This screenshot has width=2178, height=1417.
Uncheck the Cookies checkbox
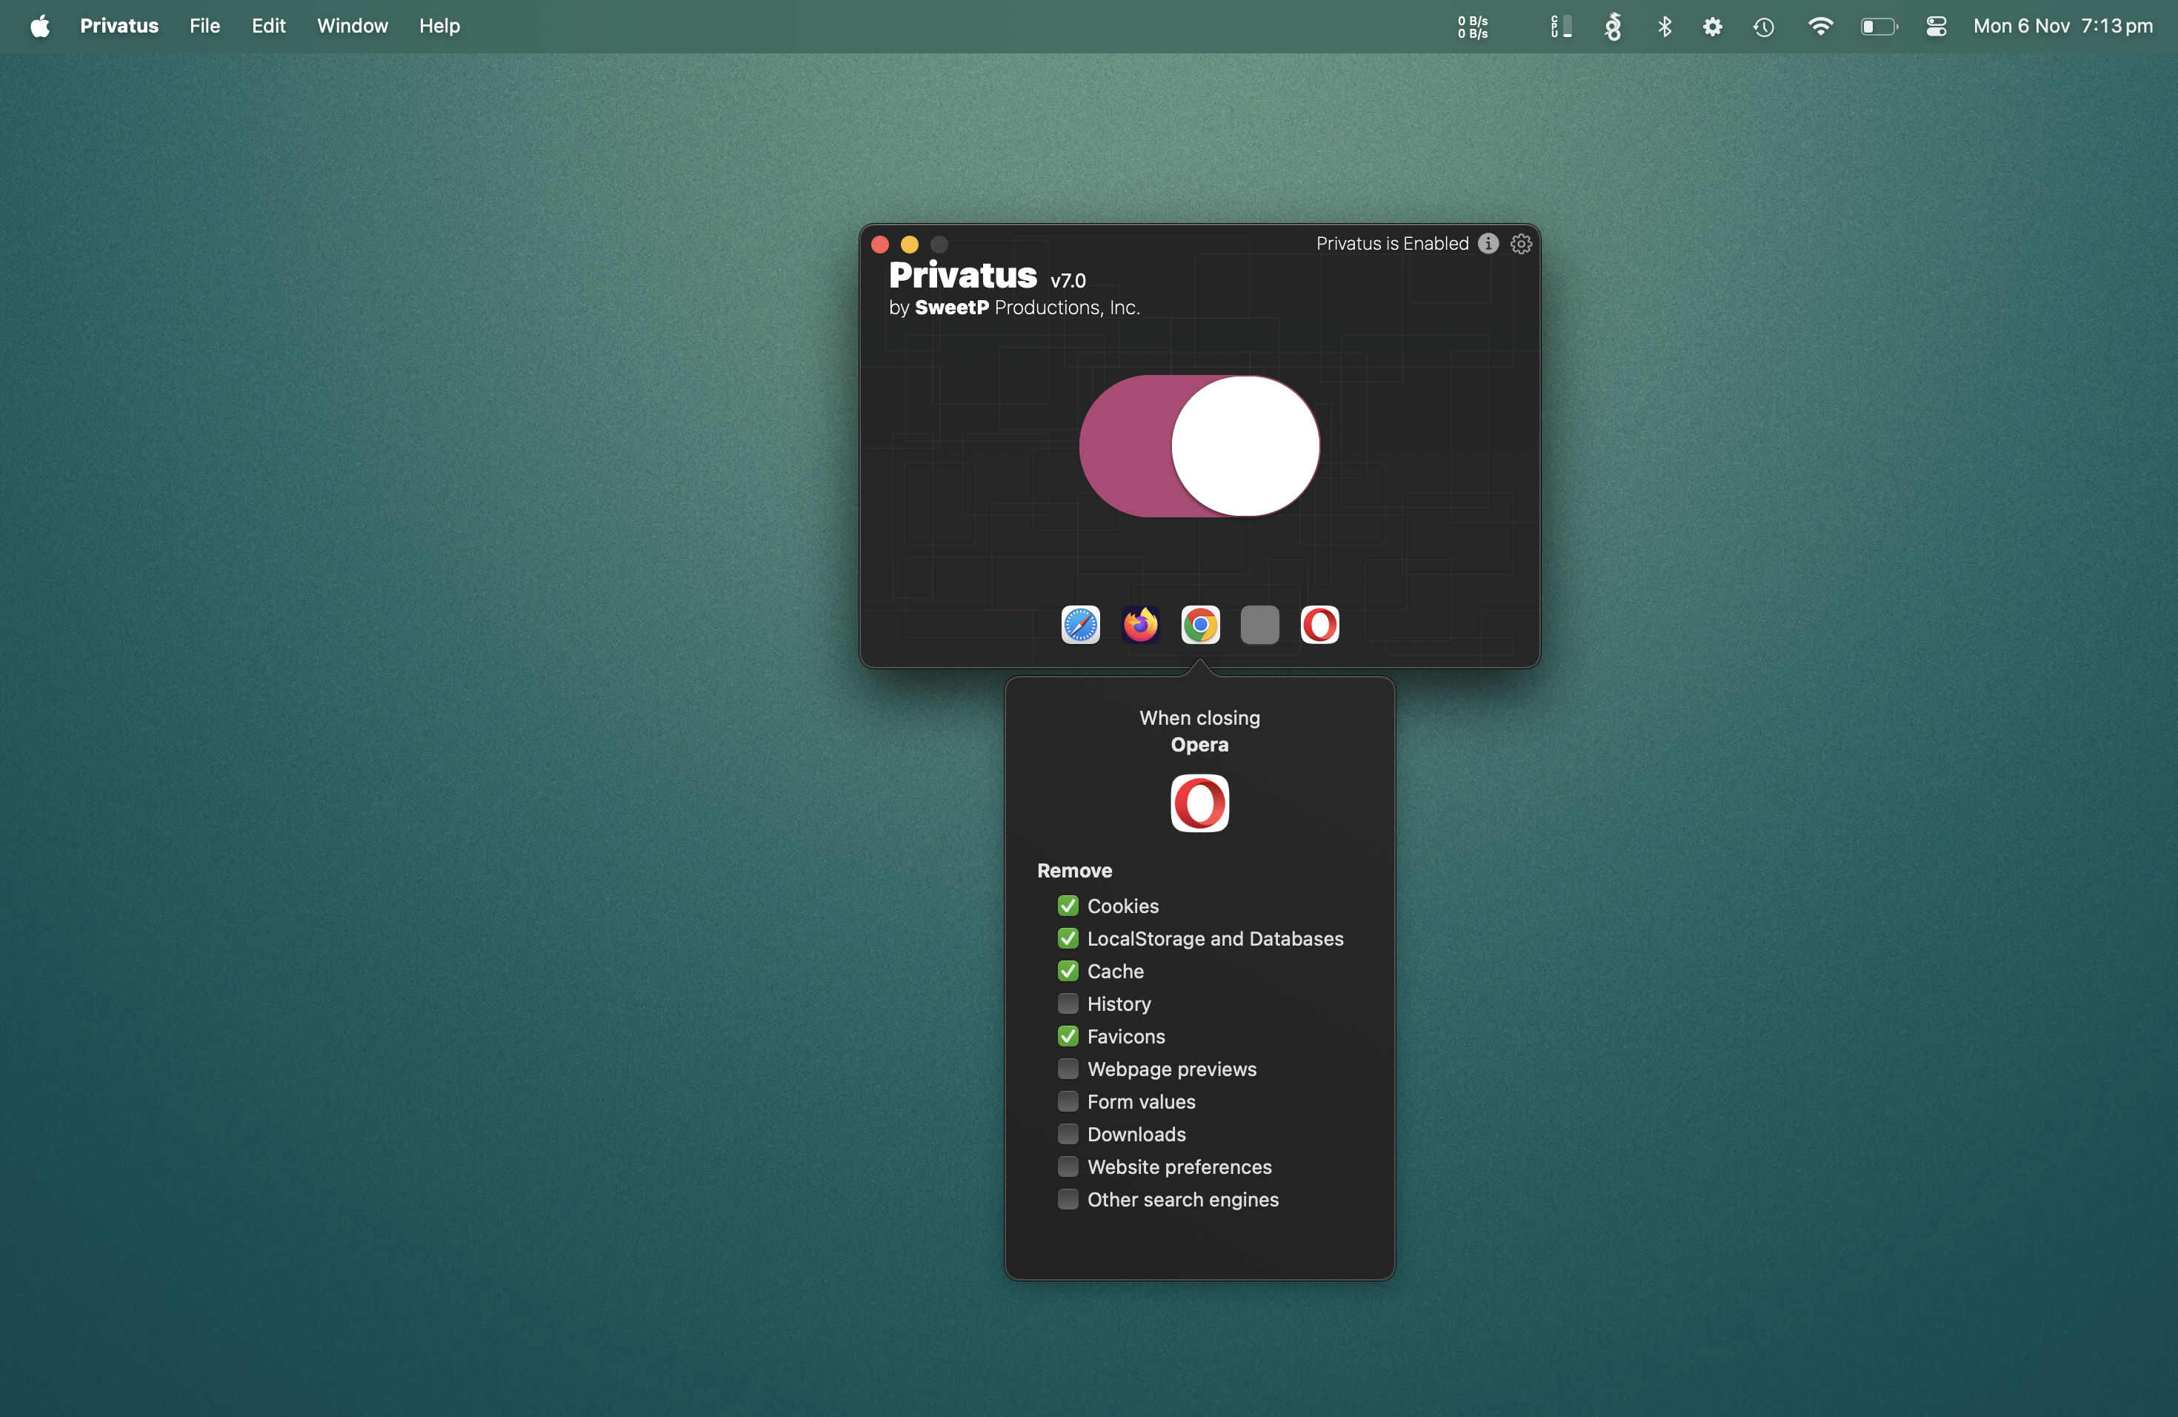point(1068,906)
